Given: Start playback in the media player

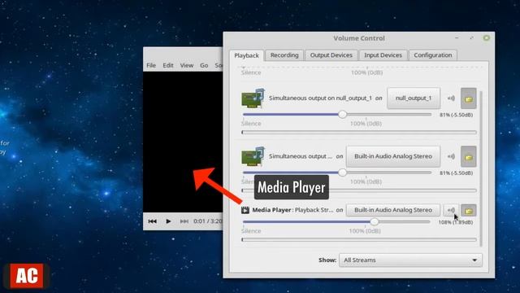Looking at the screenshot, I should pyautogui.click(x=168, y=221).
